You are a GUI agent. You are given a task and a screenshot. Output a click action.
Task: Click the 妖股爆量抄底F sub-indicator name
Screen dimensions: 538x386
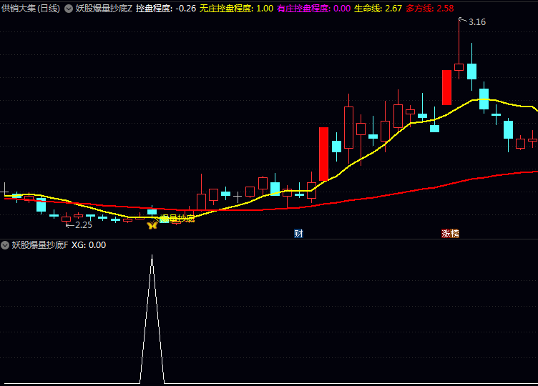(40, 244)
